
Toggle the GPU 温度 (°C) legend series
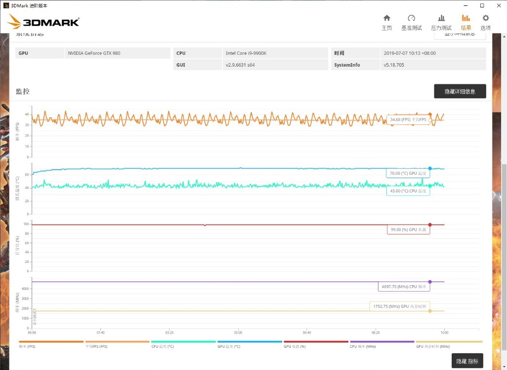pos(250,344)
